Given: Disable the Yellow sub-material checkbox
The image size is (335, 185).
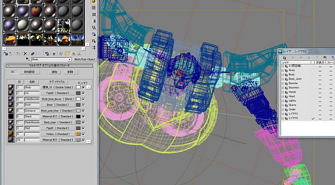Looking at the screenshot, I should pos(83,134).
